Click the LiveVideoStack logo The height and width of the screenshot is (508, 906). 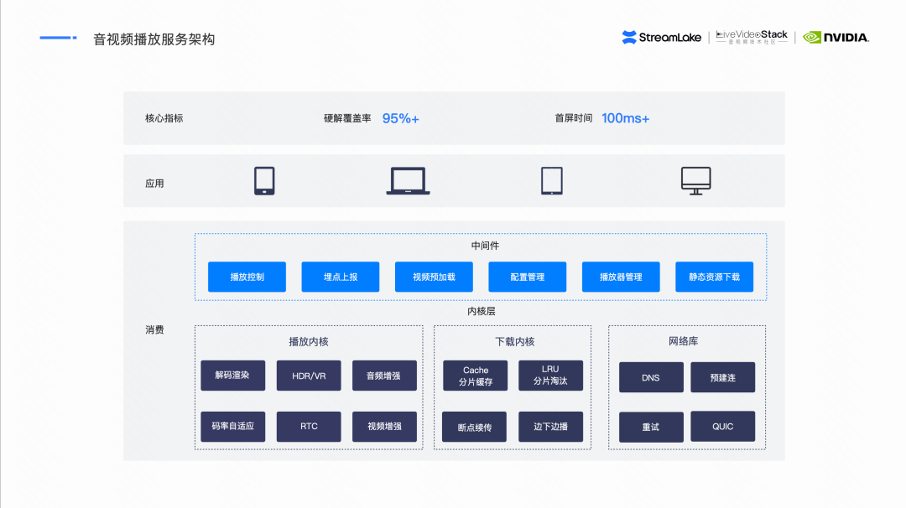[752, 37]
